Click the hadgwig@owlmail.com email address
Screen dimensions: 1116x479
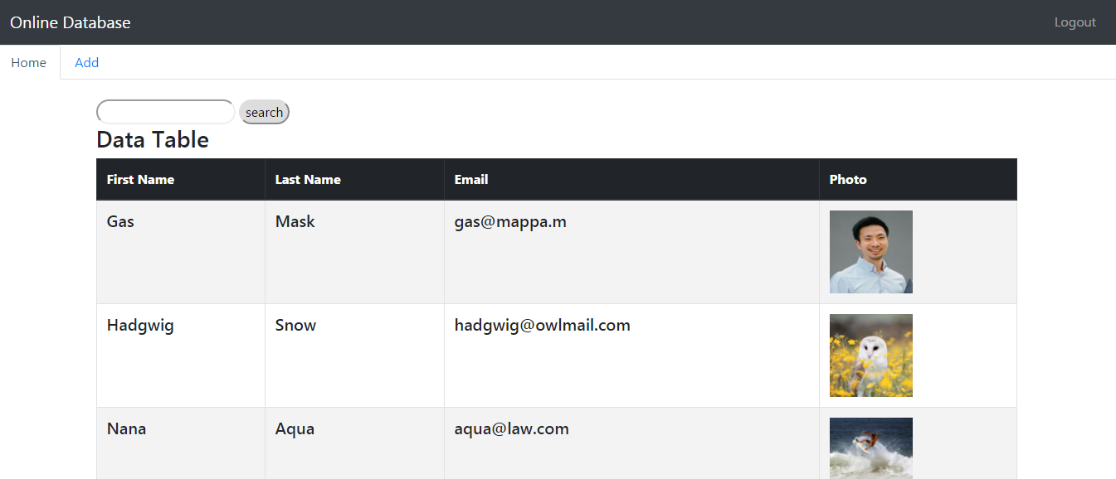tap(542, 326)
